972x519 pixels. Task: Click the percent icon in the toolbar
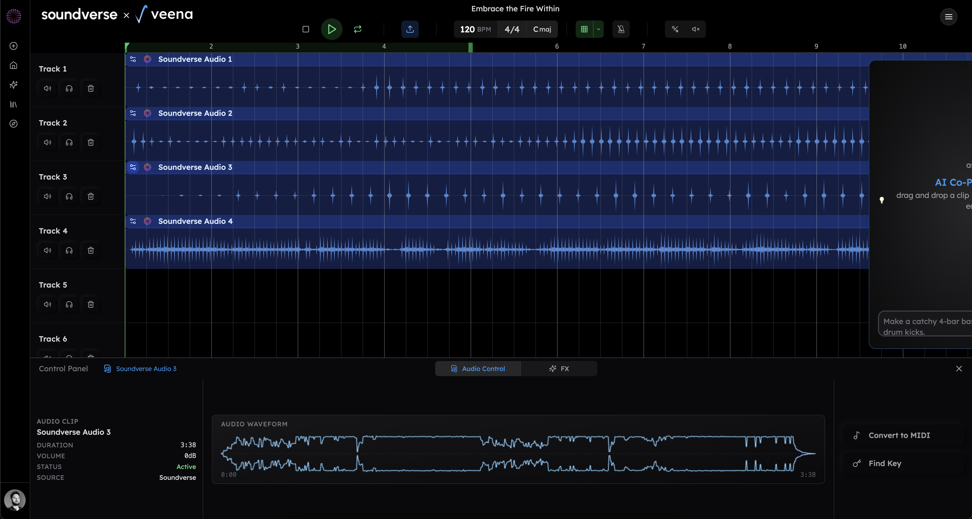coord(675,29)
